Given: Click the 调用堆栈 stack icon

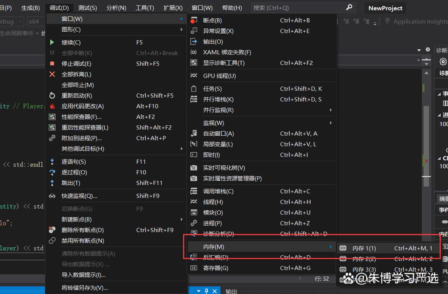Looking at the screenshot, I should point(194,191).
